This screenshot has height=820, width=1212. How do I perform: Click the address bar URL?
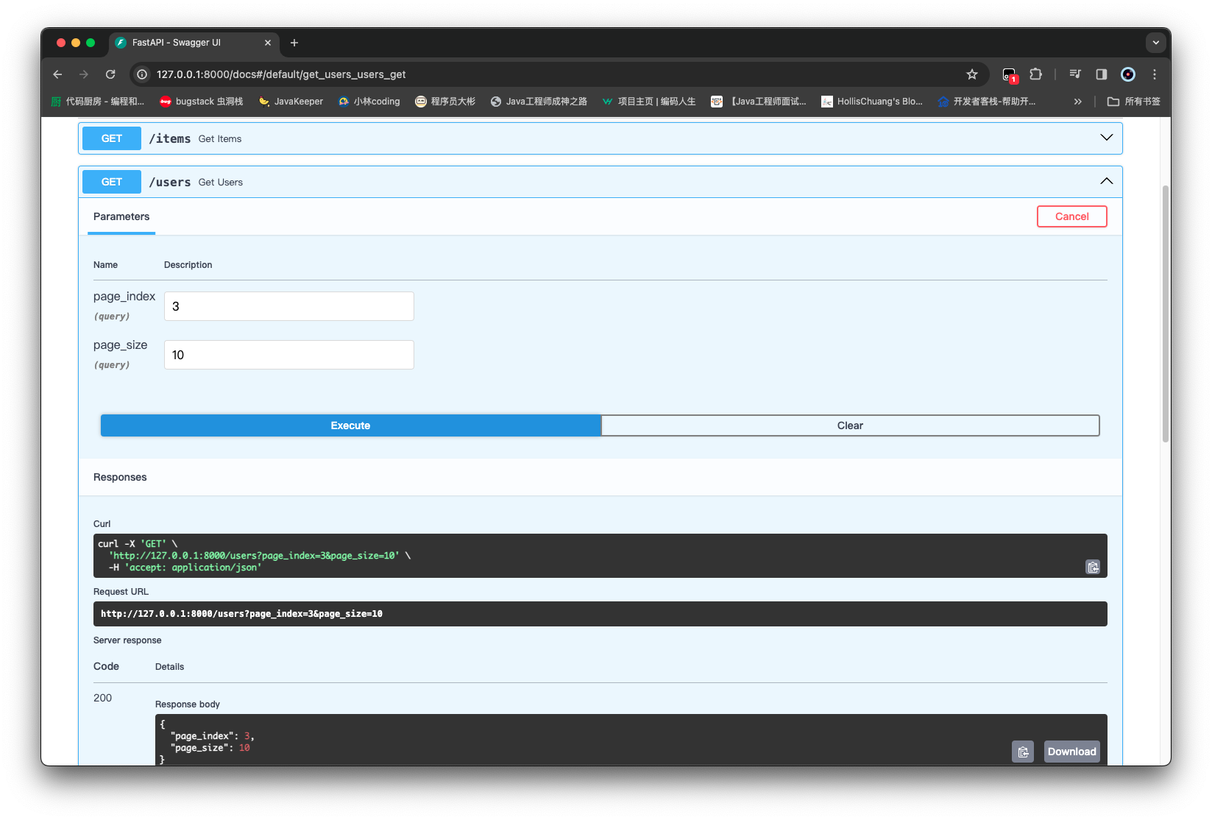point(281,74)
